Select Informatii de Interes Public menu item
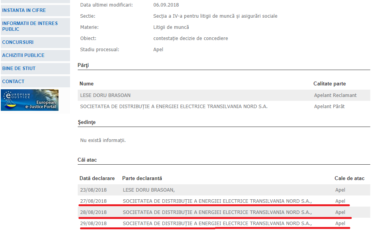This screenshot has height=237, width=371. pos(30,26)
